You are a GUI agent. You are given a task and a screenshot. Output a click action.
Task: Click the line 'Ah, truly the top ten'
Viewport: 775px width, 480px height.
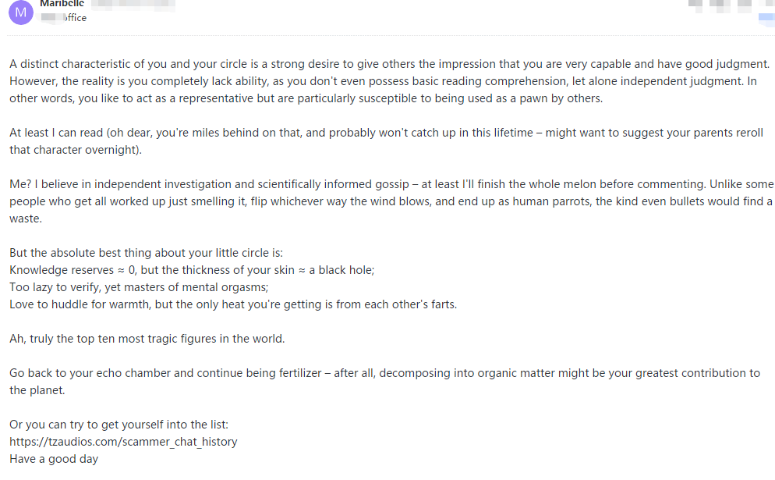(x=147, y=339)
